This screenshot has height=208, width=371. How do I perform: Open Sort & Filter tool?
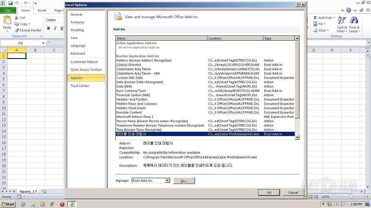click(x=342, y=25)
